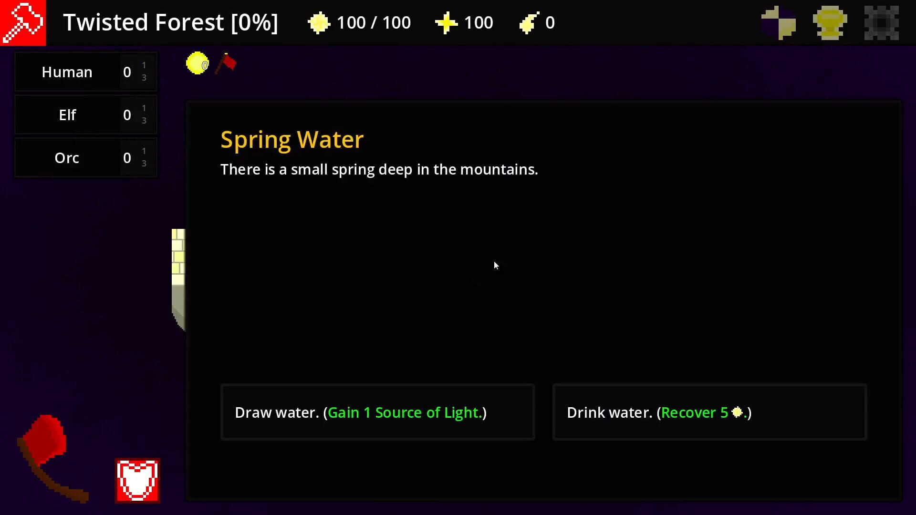
Task: Open the trophy achievements icon
Action: click(x=829, y=22)
